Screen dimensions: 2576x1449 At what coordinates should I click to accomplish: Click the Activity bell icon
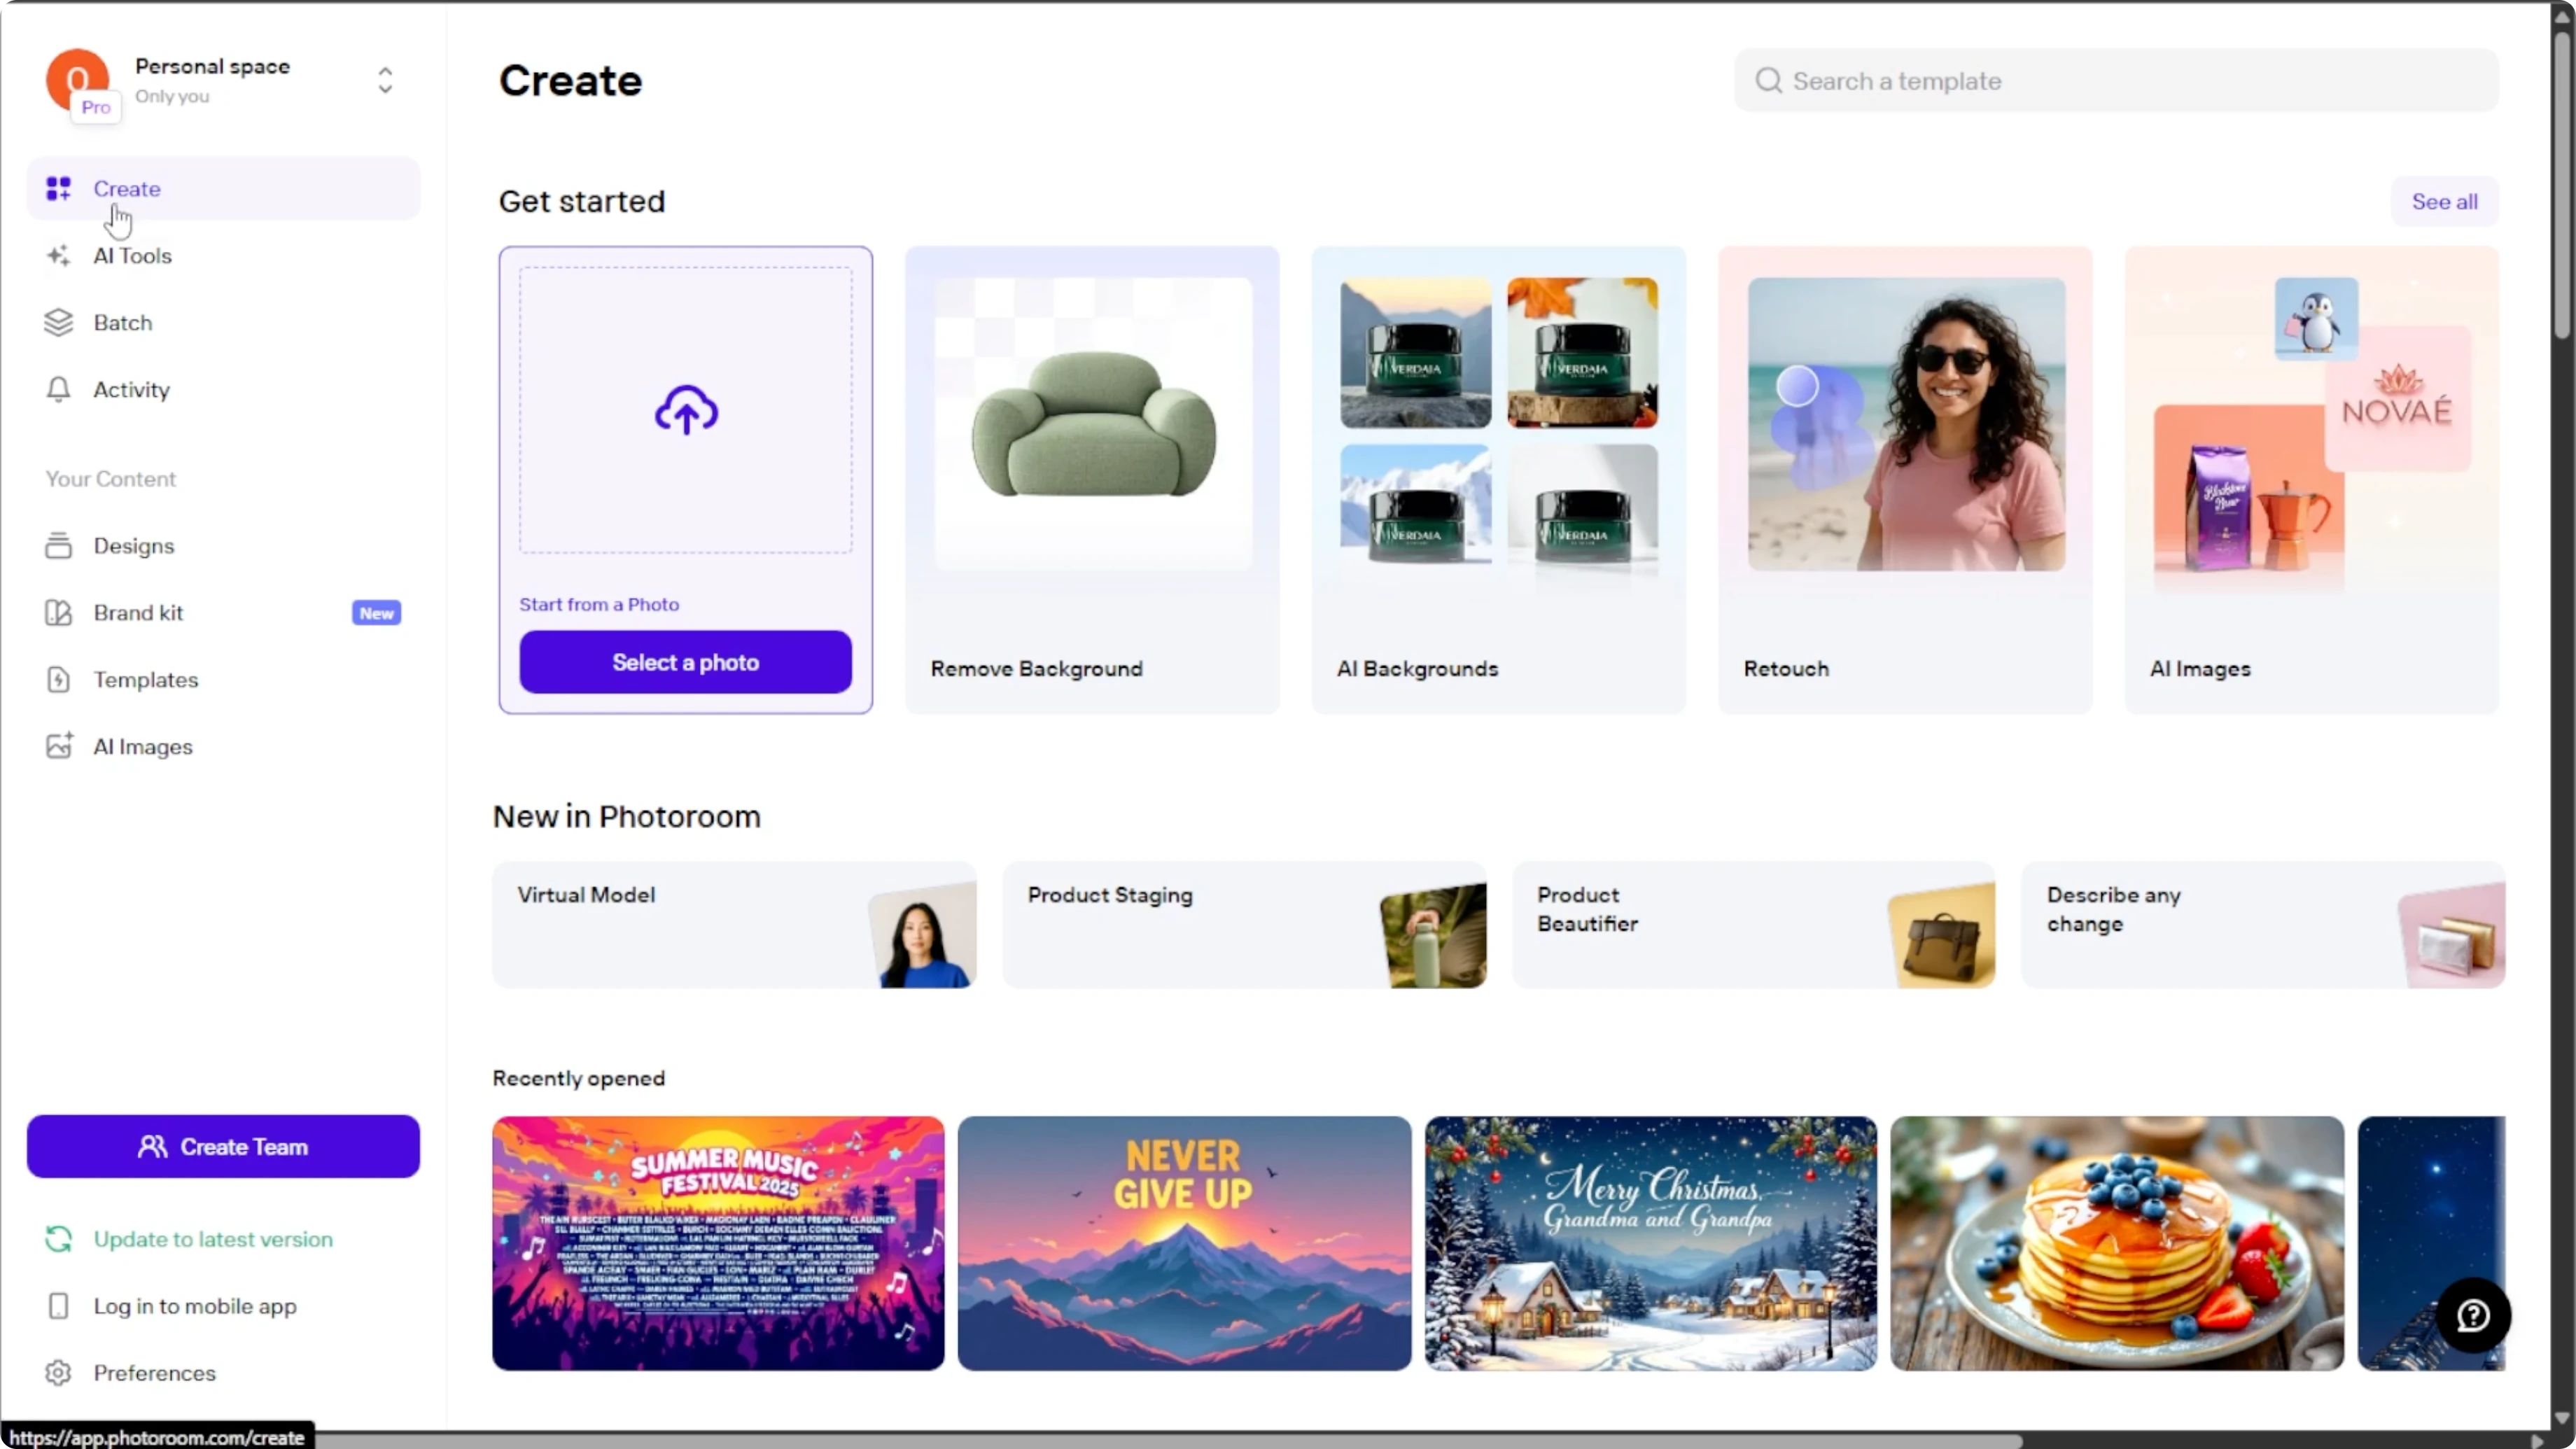pos(58,389)
